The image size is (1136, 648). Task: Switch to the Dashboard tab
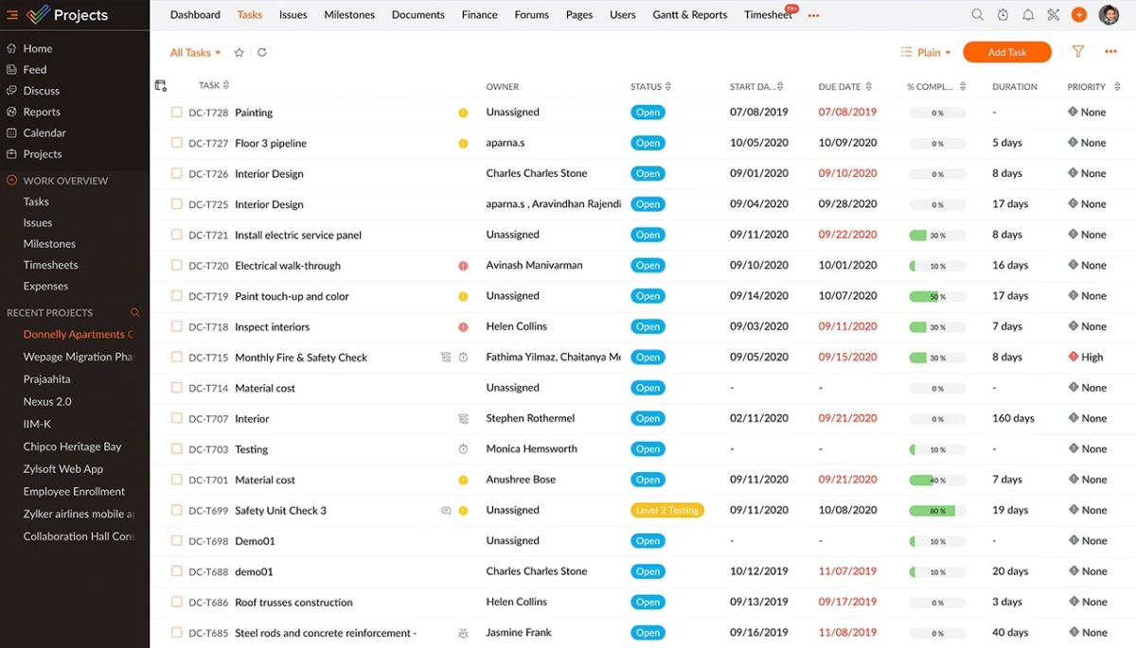point(195,15)
